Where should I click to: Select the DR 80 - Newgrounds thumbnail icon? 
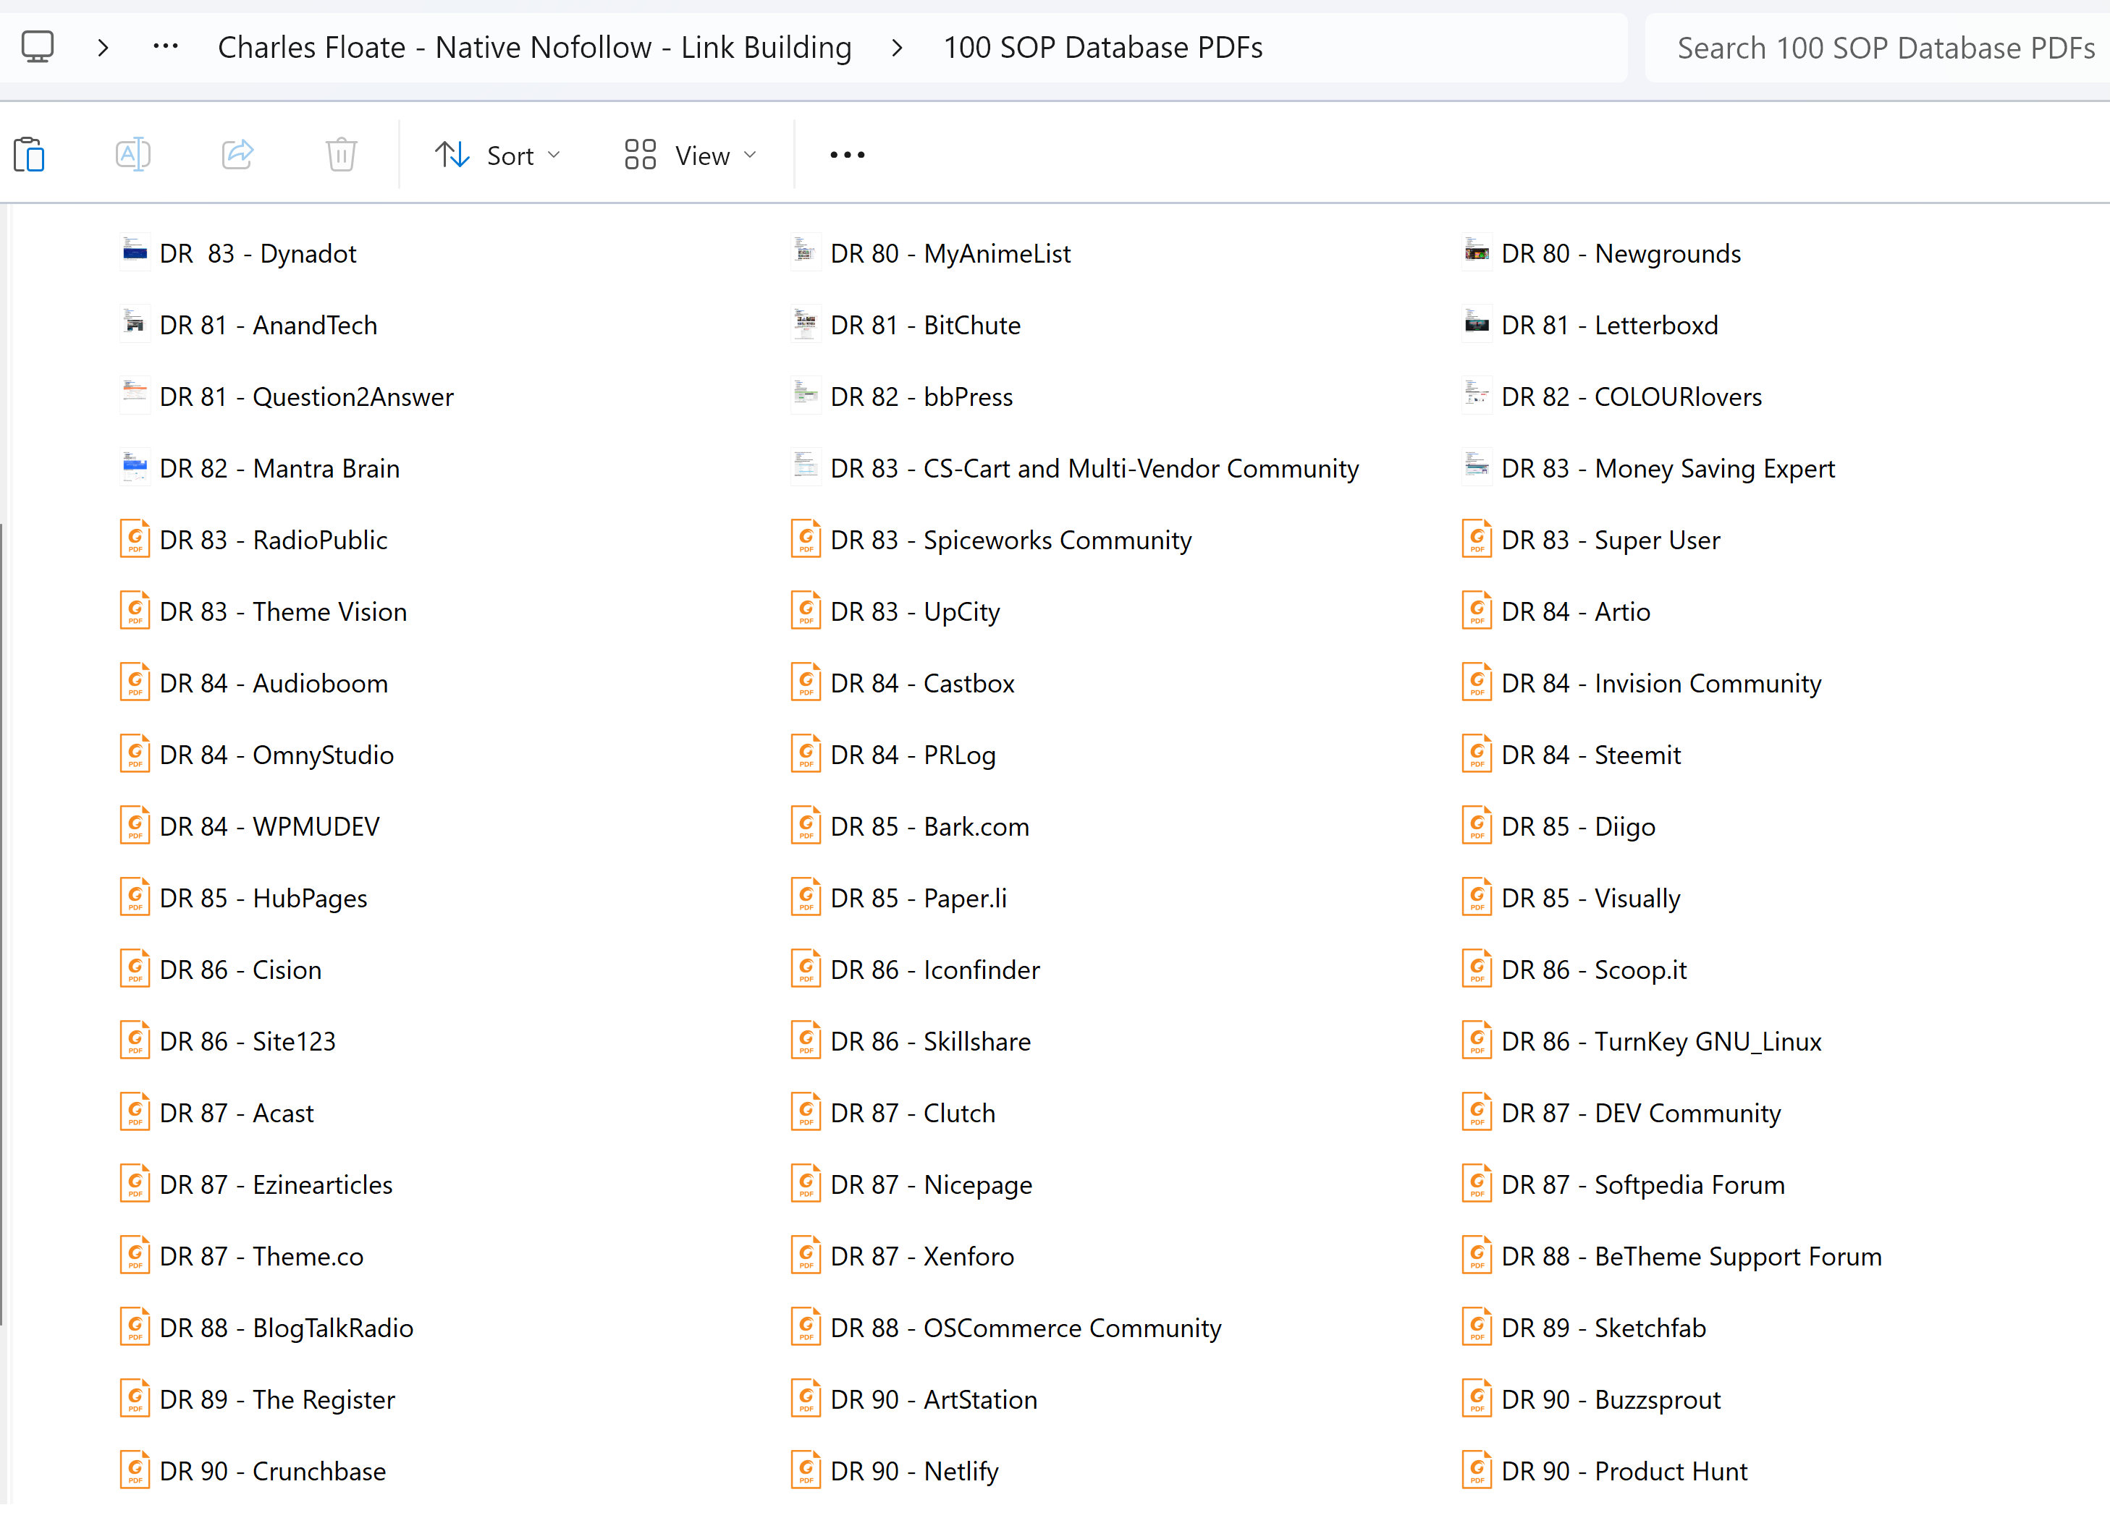(x=1477, y=253)
